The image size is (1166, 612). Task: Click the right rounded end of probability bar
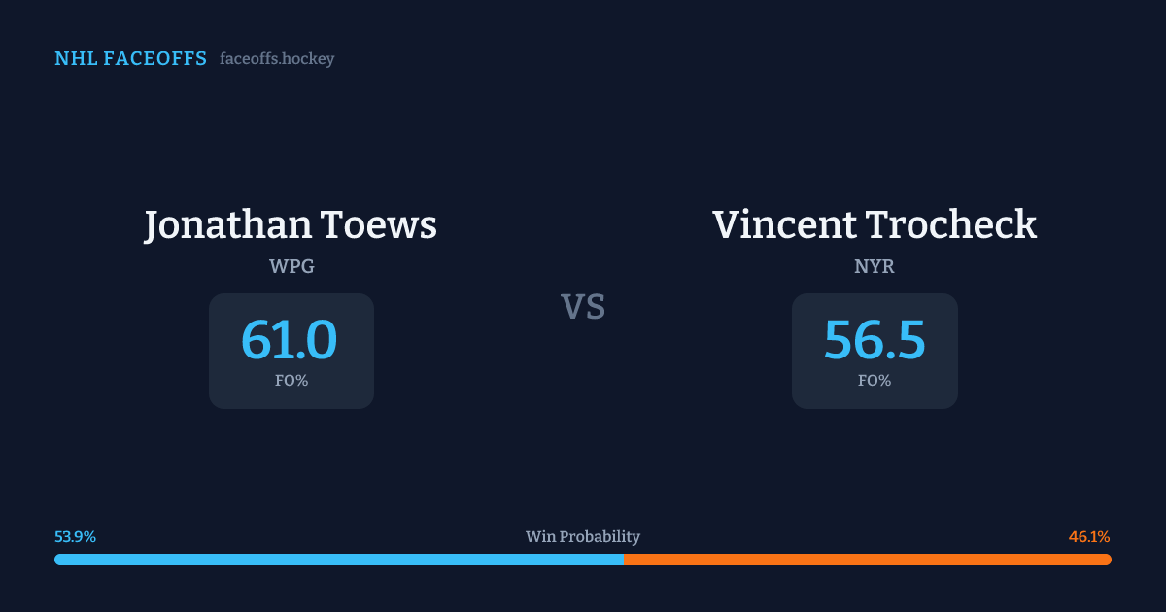coord(1108,560)
